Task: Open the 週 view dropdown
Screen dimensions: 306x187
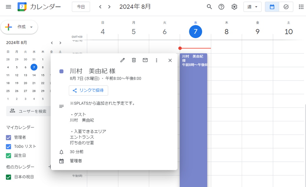Action: pos(252,6)
